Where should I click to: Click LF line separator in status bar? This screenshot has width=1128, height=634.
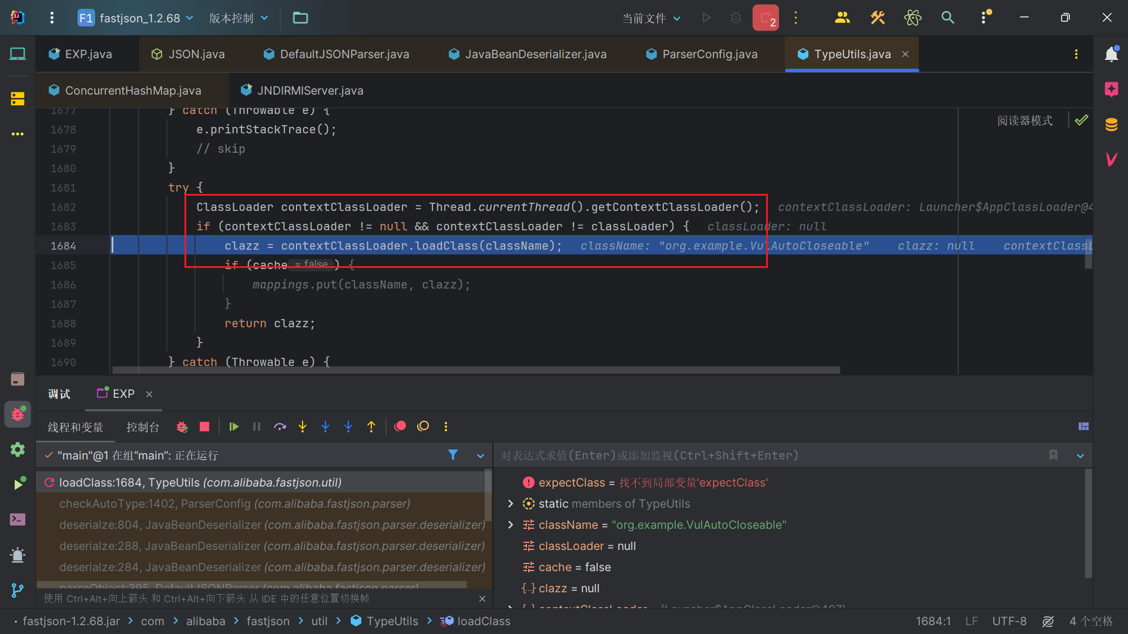[x=971, y=621]
